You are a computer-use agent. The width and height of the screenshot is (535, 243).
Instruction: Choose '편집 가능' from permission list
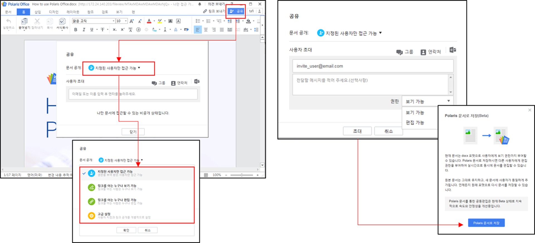coord(415,122)
